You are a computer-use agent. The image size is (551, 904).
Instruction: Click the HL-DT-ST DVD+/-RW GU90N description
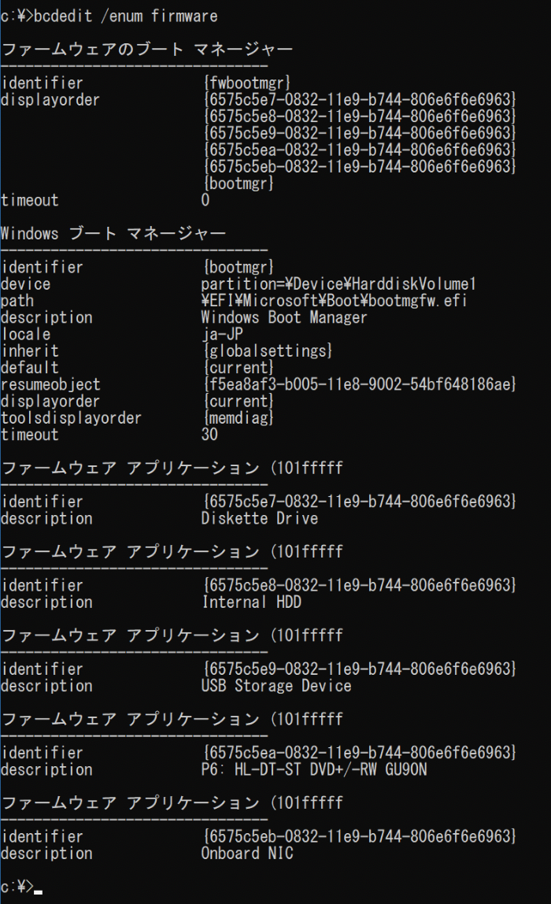pos(314,769)
